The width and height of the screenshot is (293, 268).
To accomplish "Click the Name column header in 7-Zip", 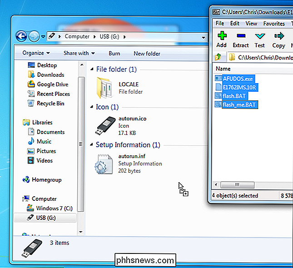I will (x=223, y=69).
